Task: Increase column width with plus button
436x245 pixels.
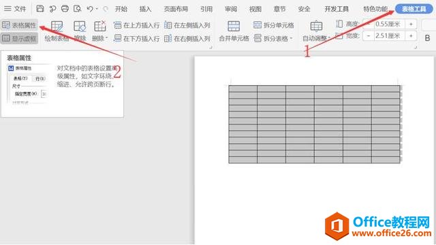Action: [x=411, y=36]
